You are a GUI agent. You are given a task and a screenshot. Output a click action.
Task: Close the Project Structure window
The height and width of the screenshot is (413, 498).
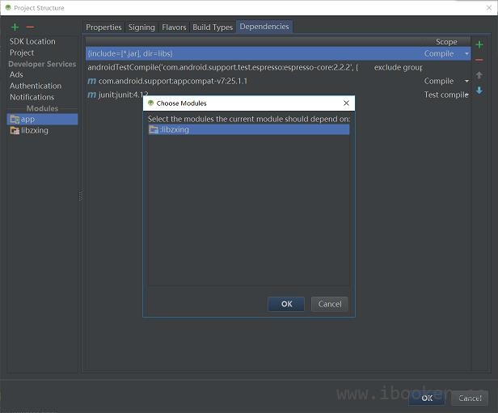[x=489, y=8]
